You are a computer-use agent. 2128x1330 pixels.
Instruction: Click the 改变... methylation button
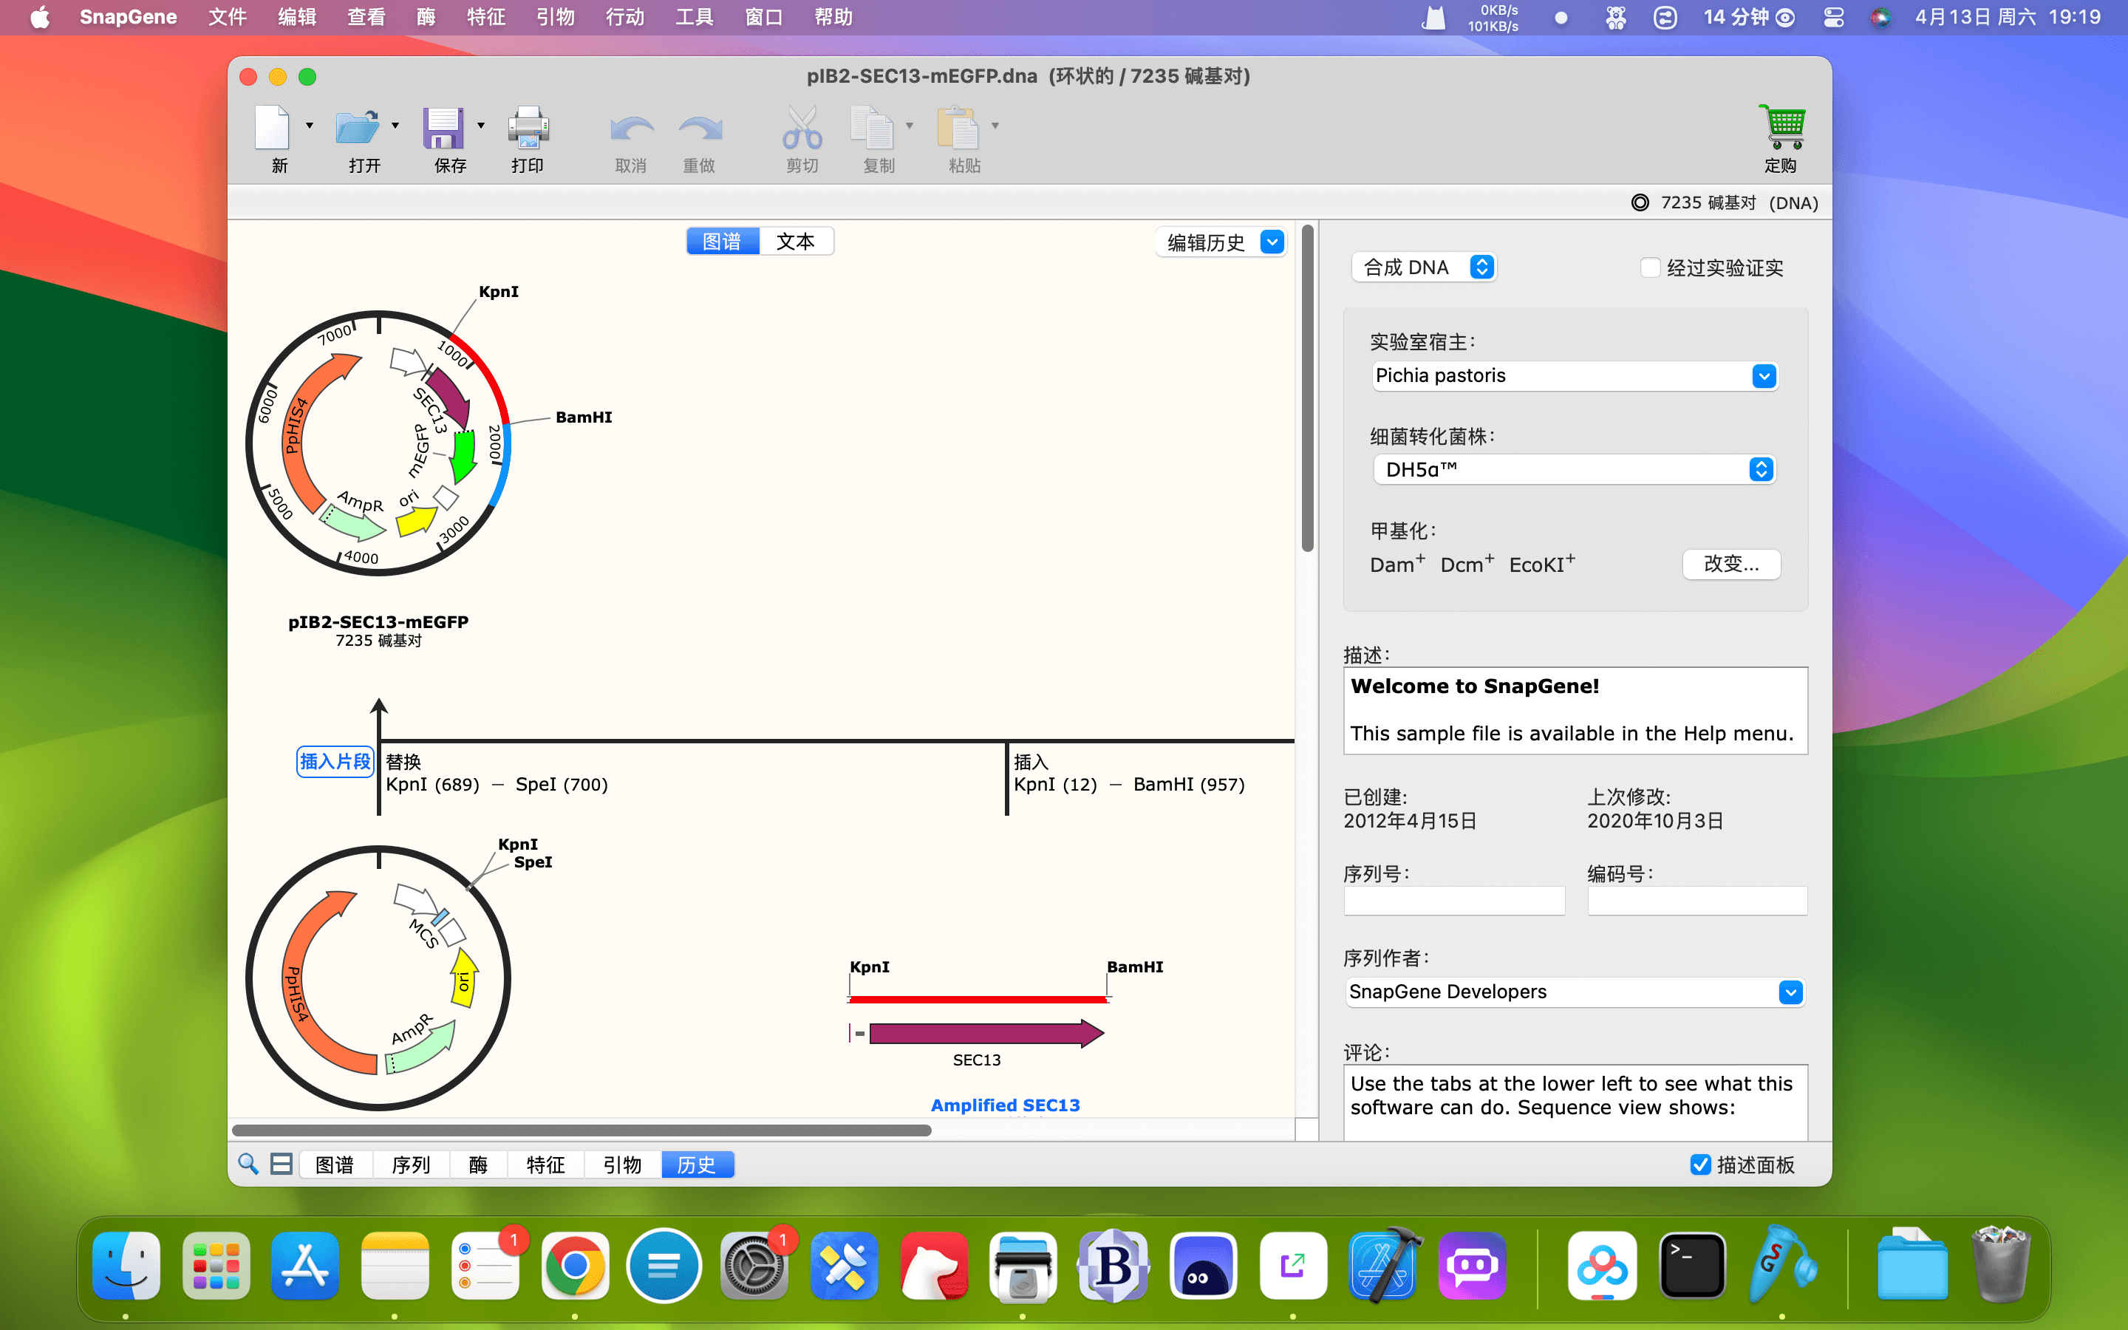click(1731, 564)
